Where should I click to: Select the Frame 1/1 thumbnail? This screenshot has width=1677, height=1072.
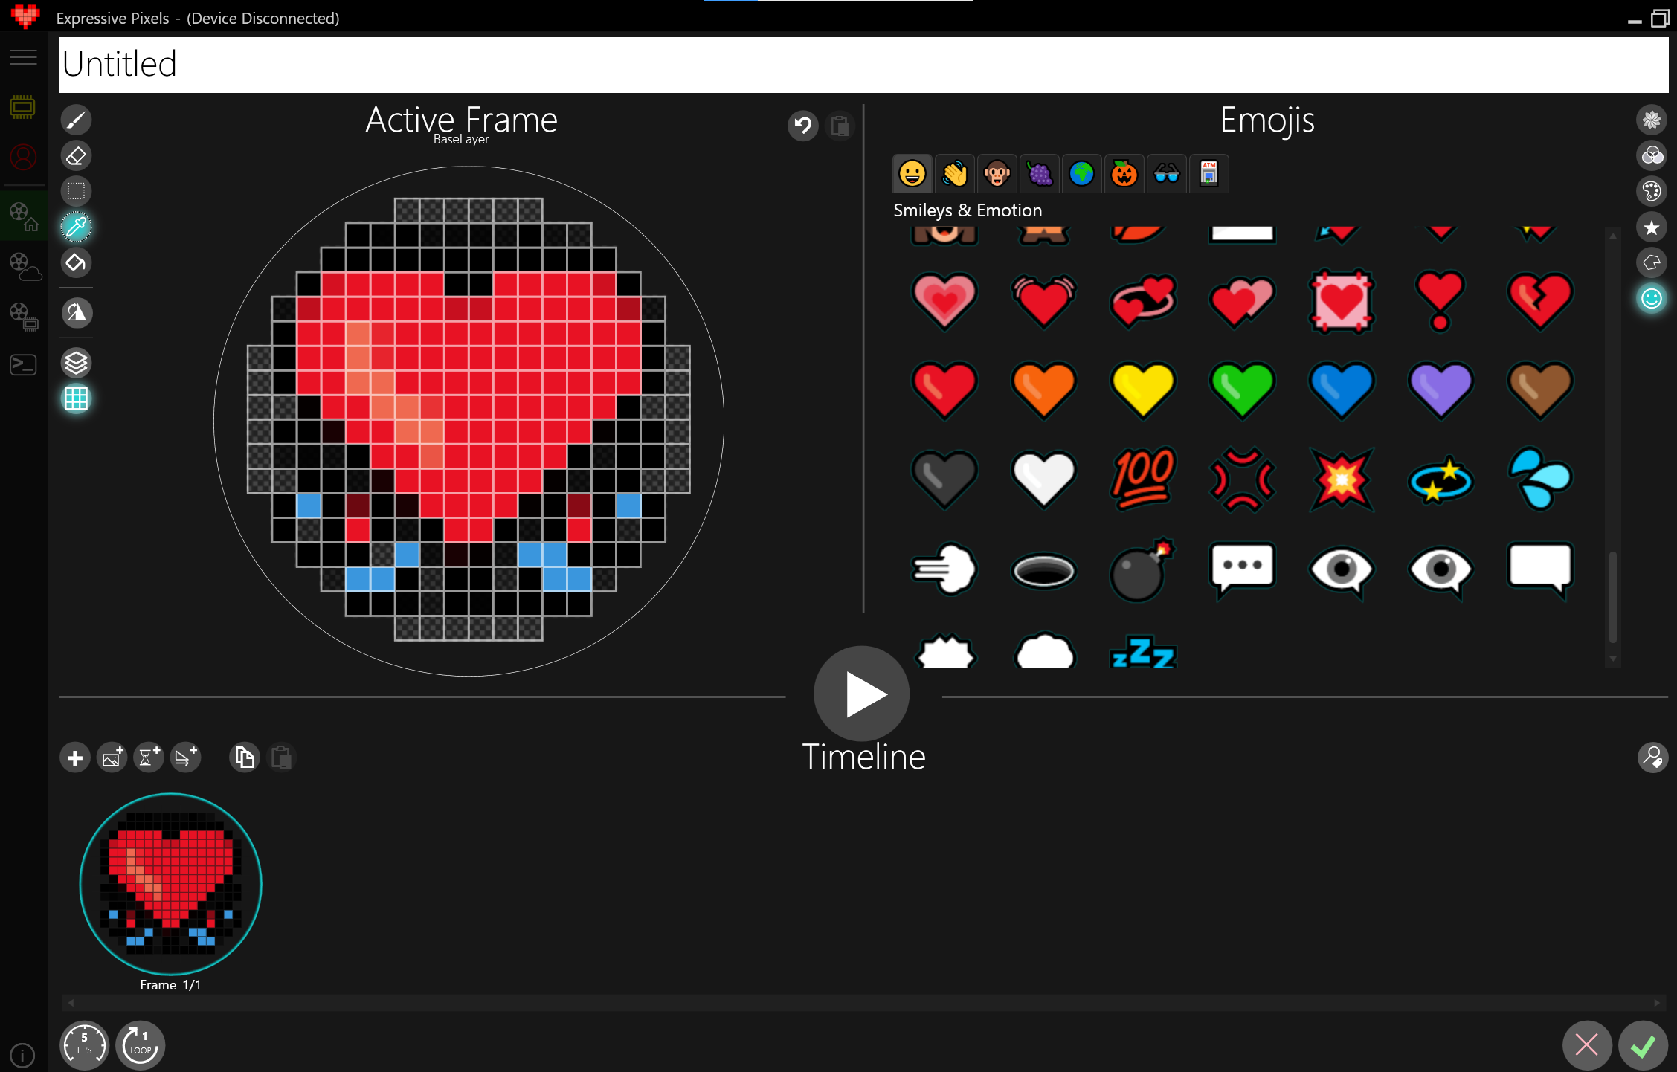(x=170, y=883)
